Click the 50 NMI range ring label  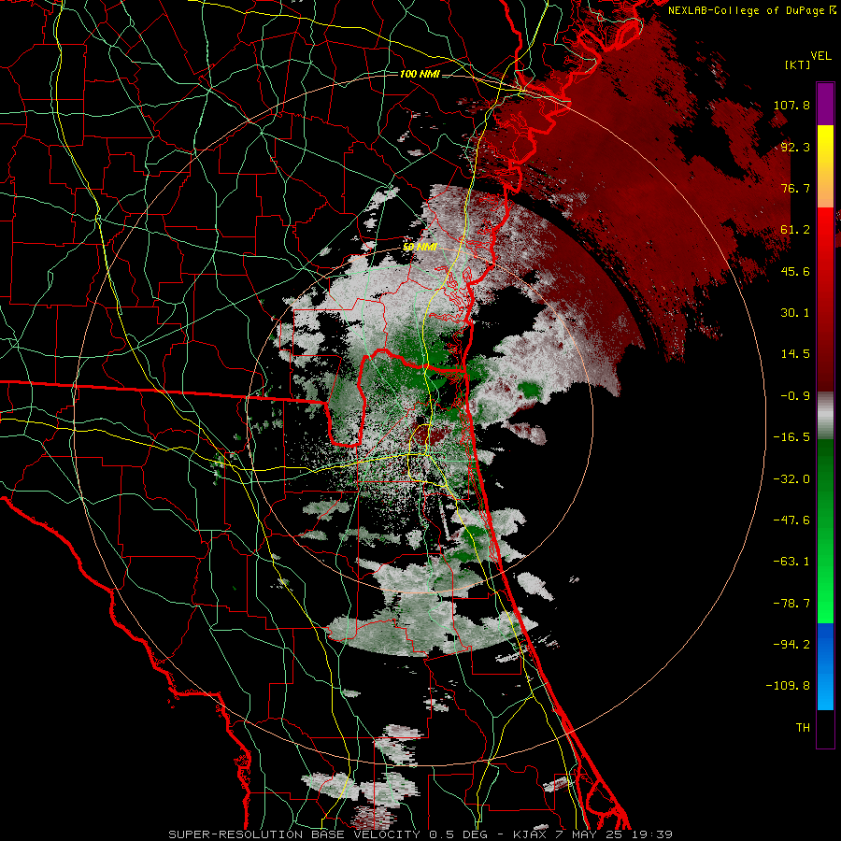click(420, 247)
